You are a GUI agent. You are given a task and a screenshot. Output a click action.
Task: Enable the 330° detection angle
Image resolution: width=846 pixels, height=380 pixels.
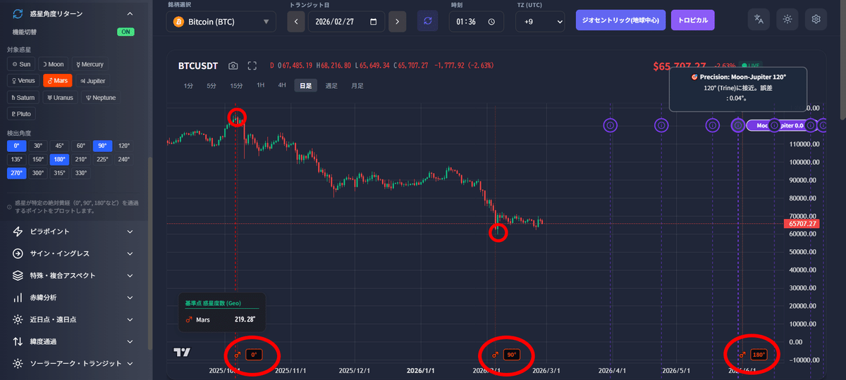pos(81,172)
